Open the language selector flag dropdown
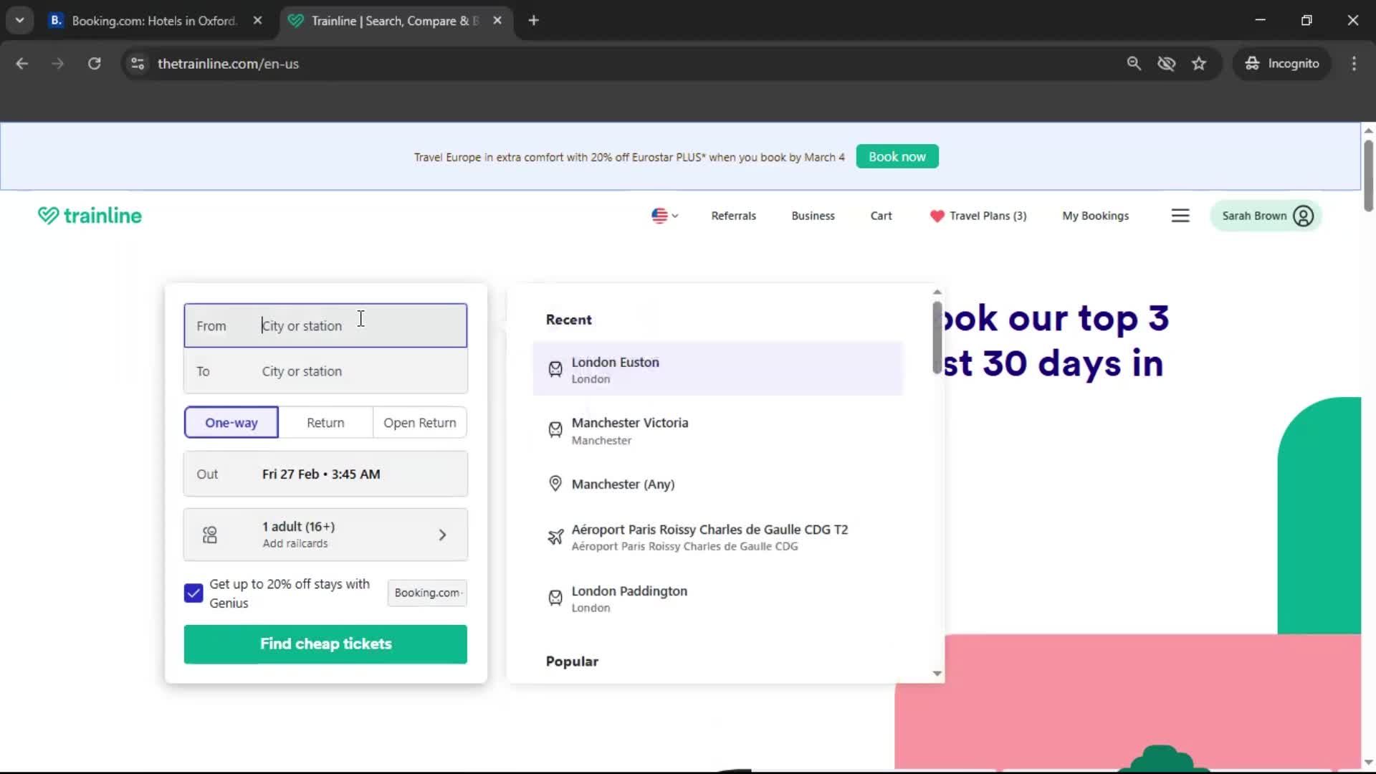Image resolution: width=1376 pixels, height=774 pixels. tap(664, 215)
